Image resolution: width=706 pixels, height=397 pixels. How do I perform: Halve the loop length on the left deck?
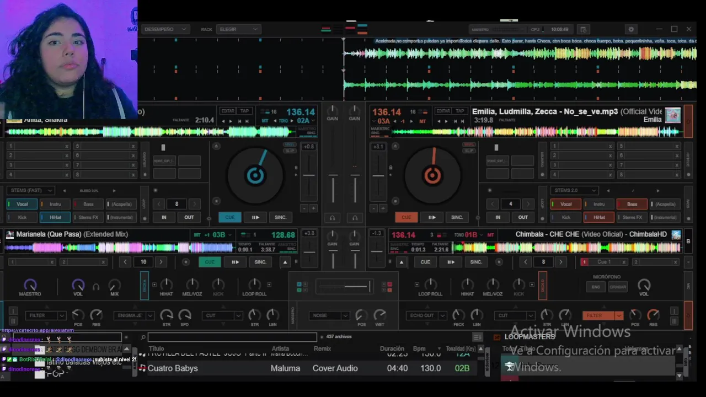click(x=159, y=204)
